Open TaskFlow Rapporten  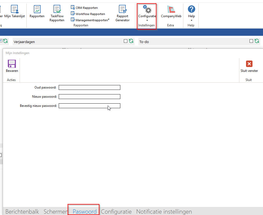57,10
